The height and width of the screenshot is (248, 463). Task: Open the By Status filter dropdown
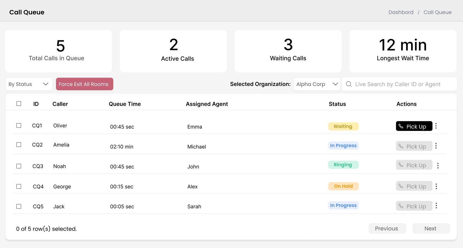point(29,84)
